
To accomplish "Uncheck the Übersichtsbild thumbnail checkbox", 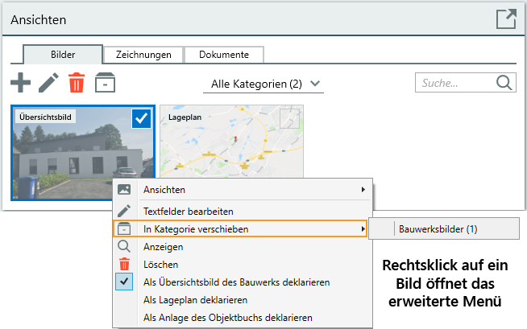I will pyautogui.click(x=141, y=118).
